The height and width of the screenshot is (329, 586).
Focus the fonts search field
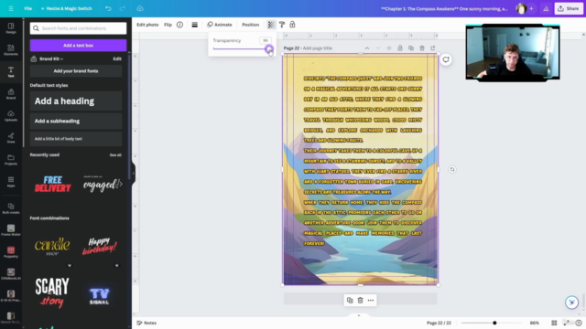coord(78,28)
